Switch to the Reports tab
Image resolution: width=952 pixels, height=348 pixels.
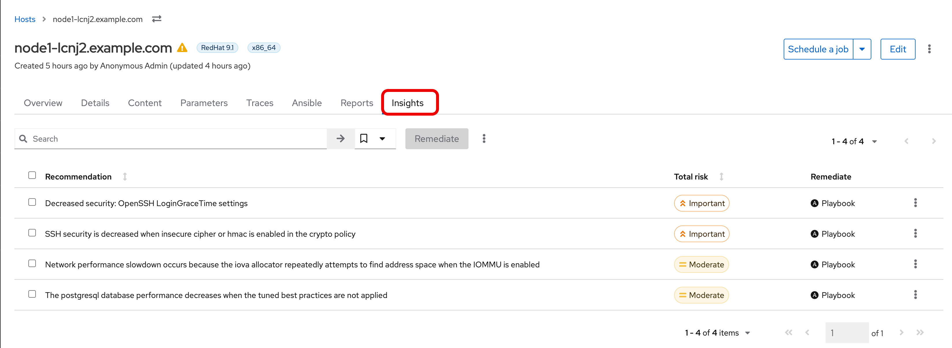pyautogui.click(x=356, y=103)
